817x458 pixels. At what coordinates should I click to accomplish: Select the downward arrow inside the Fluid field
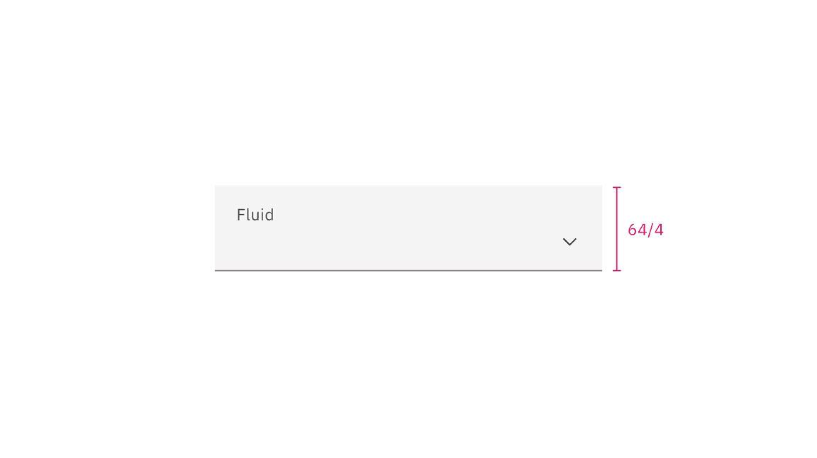[x=569, y=242]
